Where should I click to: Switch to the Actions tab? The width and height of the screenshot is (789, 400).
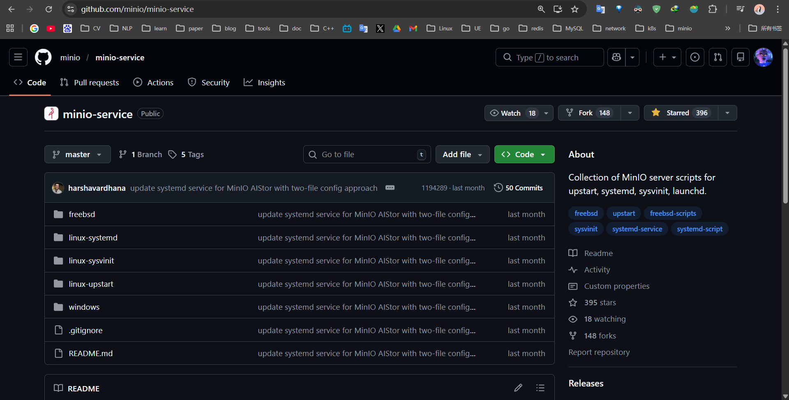pyautogui.click(x=153, y=82)
